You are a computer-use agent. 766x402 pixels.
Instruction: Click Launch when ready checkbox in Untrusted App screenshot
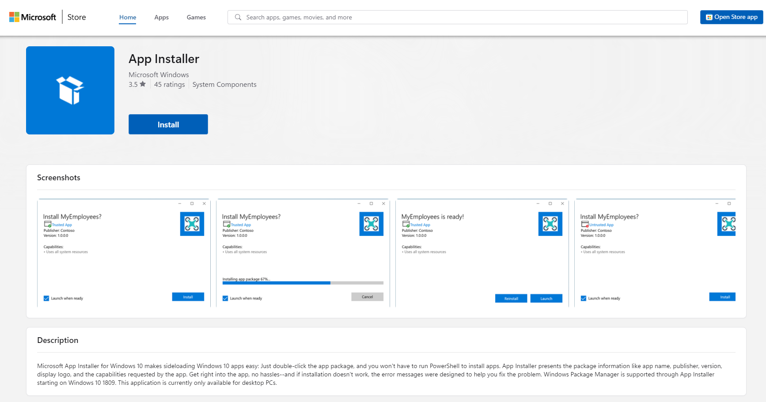pyautogui.click(x=584, y=298)
